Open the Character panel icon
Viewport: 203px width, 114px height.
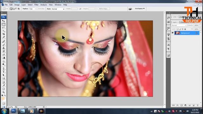pos(168,45)
